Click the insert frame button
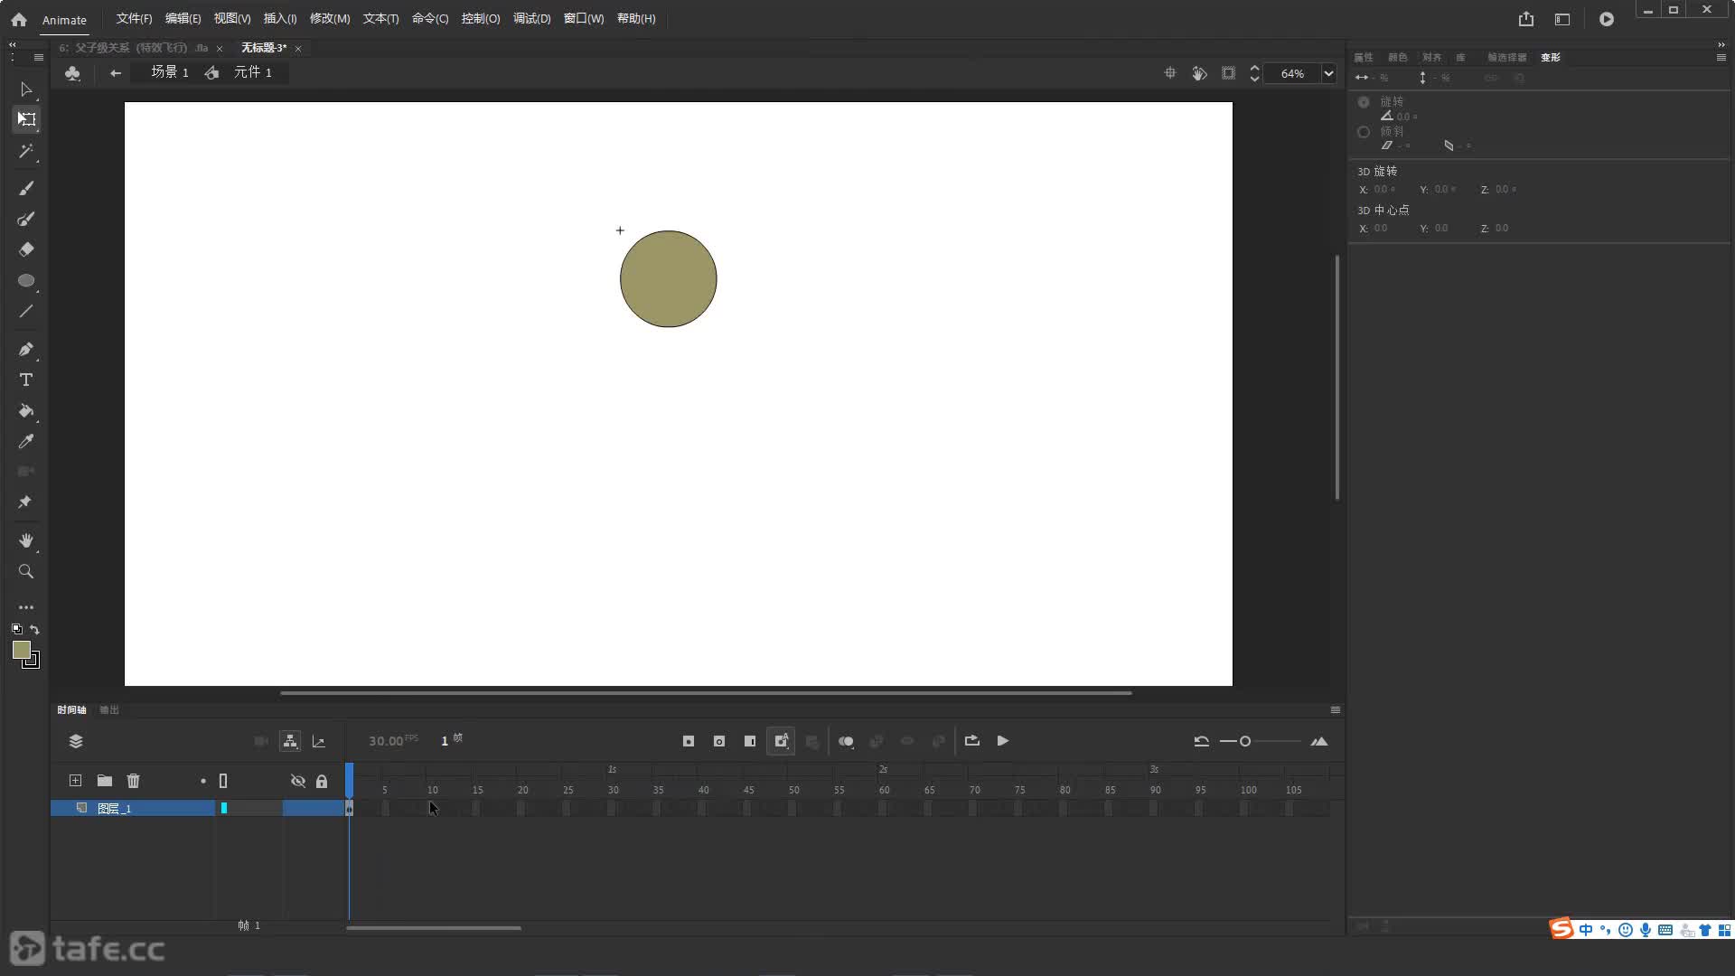 pyautogui.click(x=750, y=741)
